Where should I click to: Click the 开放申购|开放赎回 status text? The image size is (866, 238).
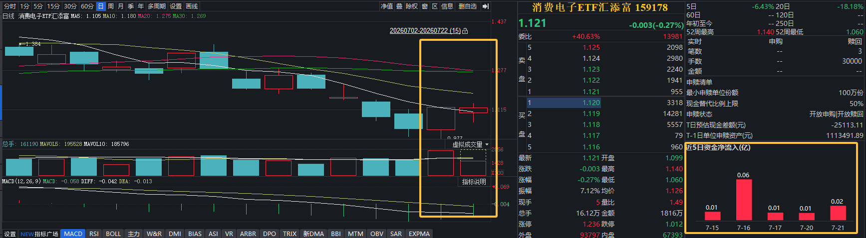(x=836, y=115)
